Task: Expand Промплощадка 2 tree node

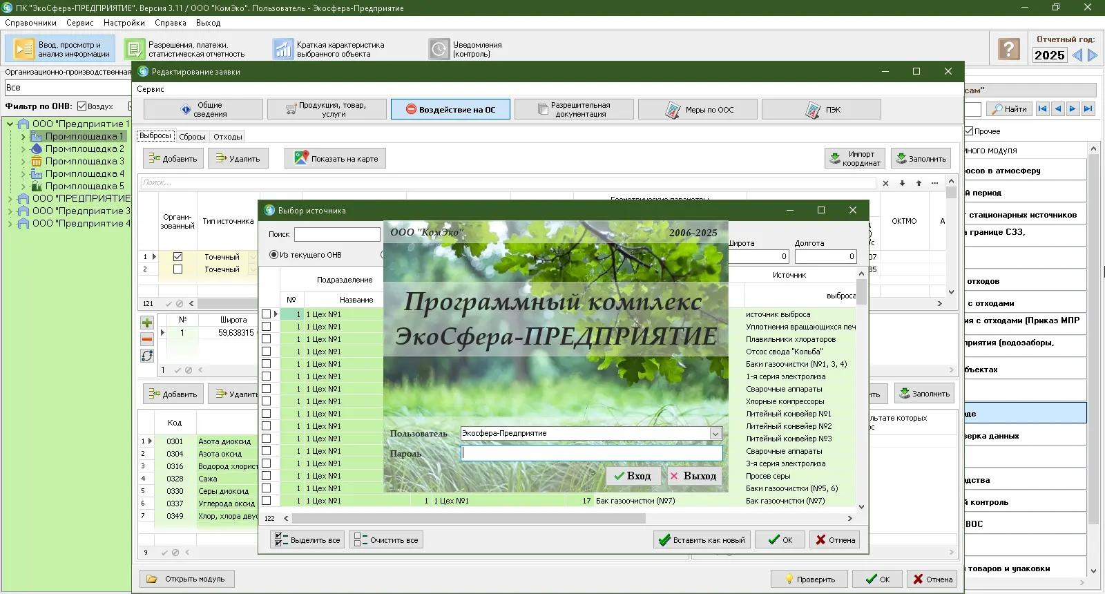Action: (23, 149)
